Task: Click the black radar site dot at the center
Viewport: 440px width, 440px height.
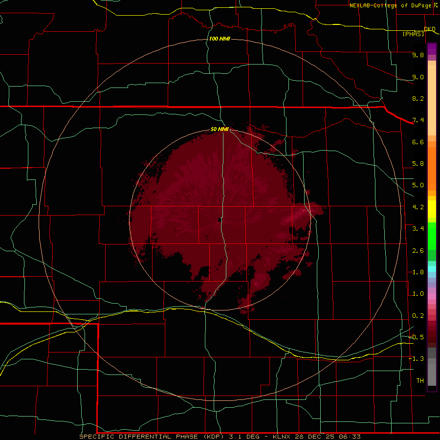Action: [x=219, y=220]
